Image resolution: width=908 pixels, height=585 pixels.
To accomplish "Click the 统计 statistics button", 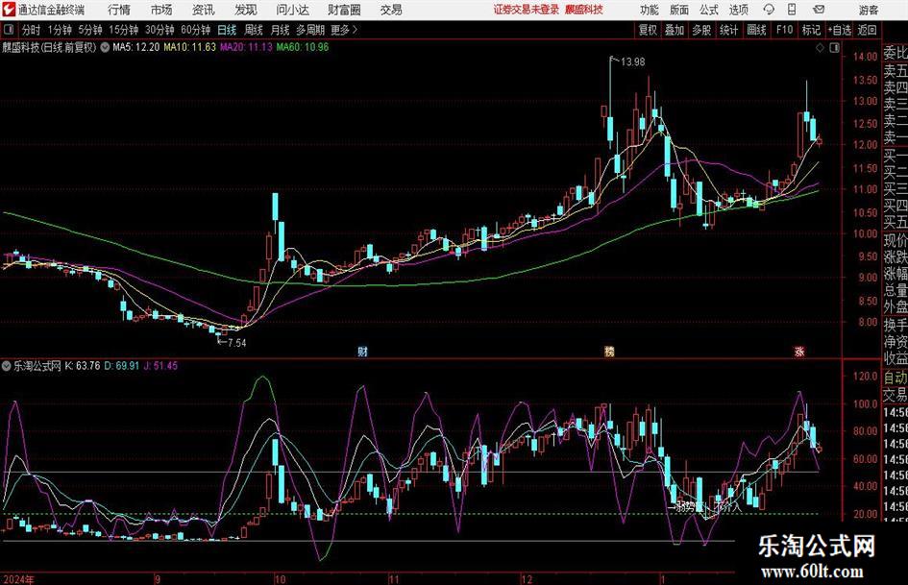I will (x=728, y=30).
